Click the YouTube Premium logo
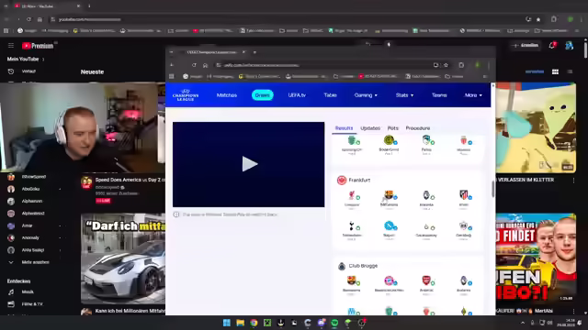 coord(38,46)
